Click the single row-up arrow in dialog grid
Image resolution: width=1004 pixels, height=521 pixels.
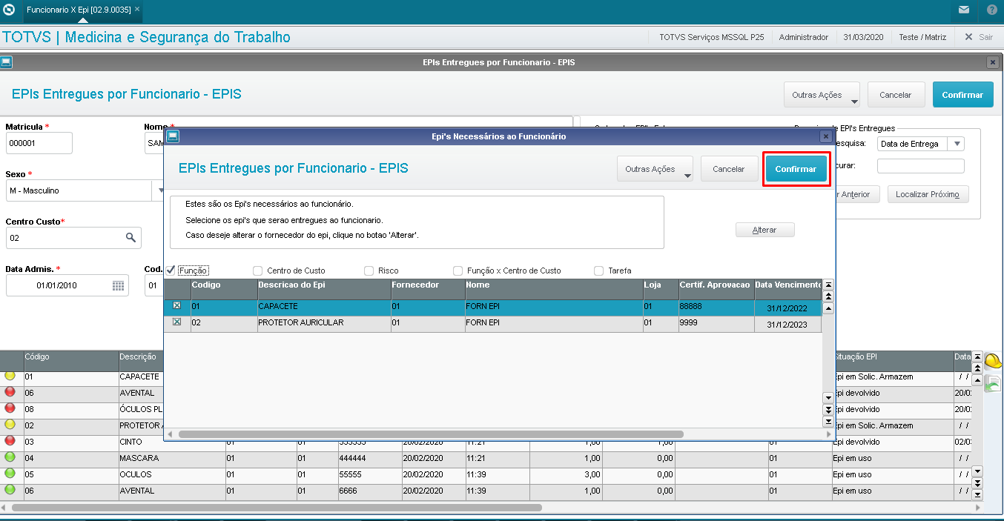pos(828,308)
